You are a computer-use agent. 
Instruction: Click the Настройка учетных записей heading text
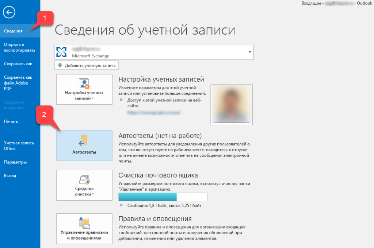(x=161, y=80)
